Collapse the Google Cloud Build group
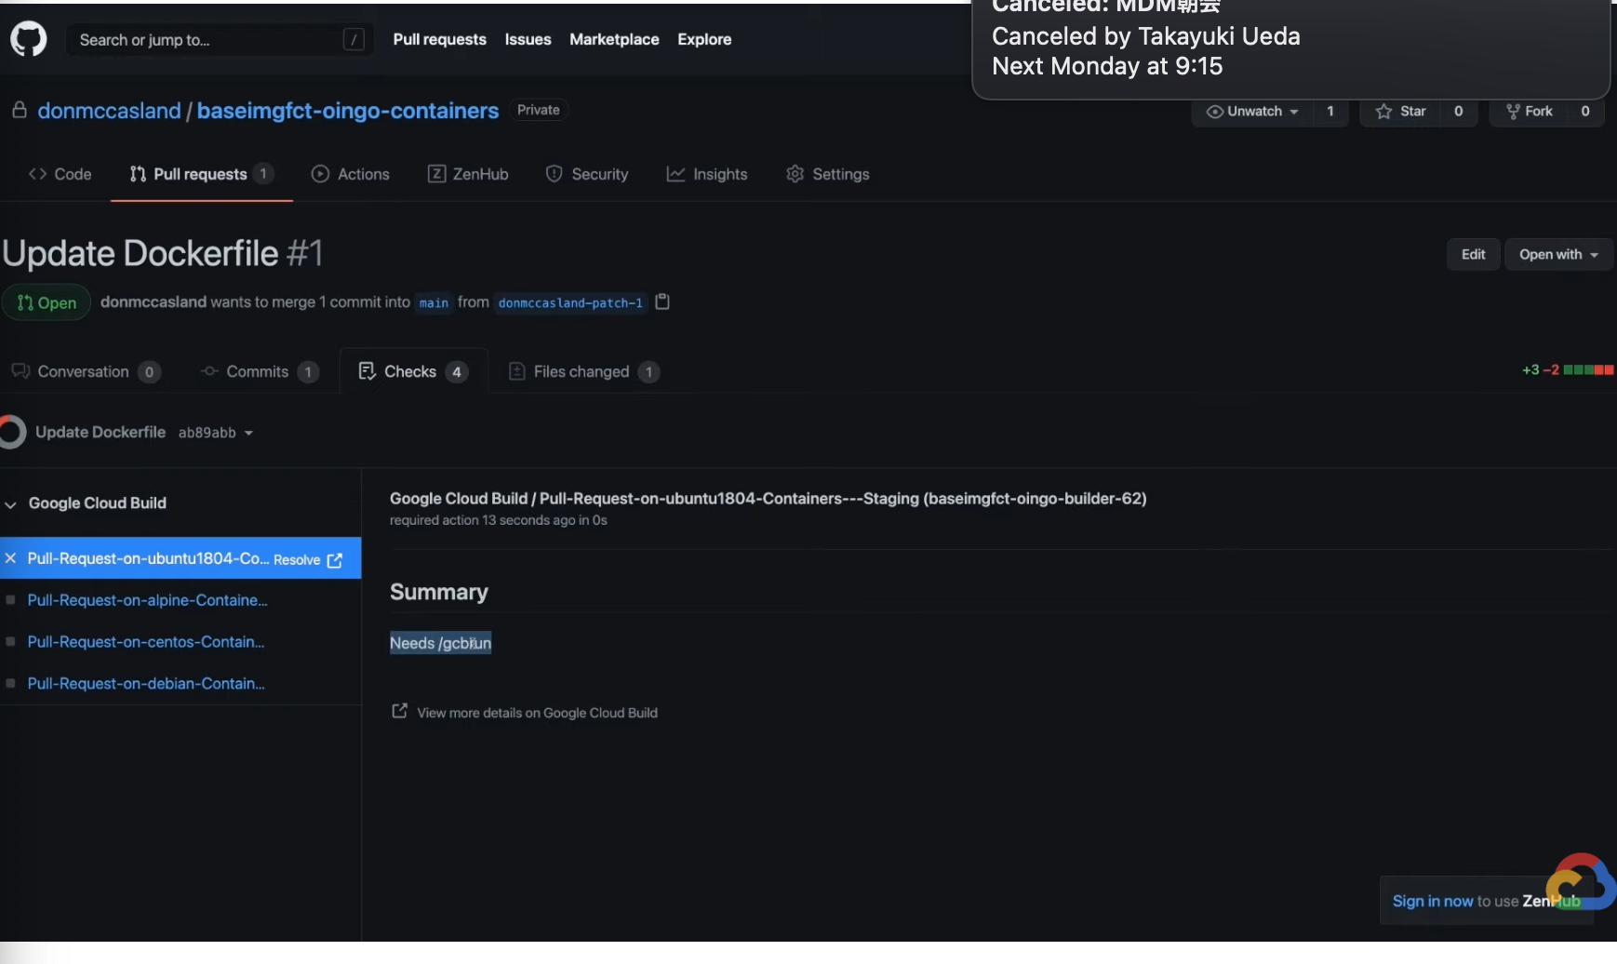The height and width of the screenshot is (964, 1617). pos(11,504)
